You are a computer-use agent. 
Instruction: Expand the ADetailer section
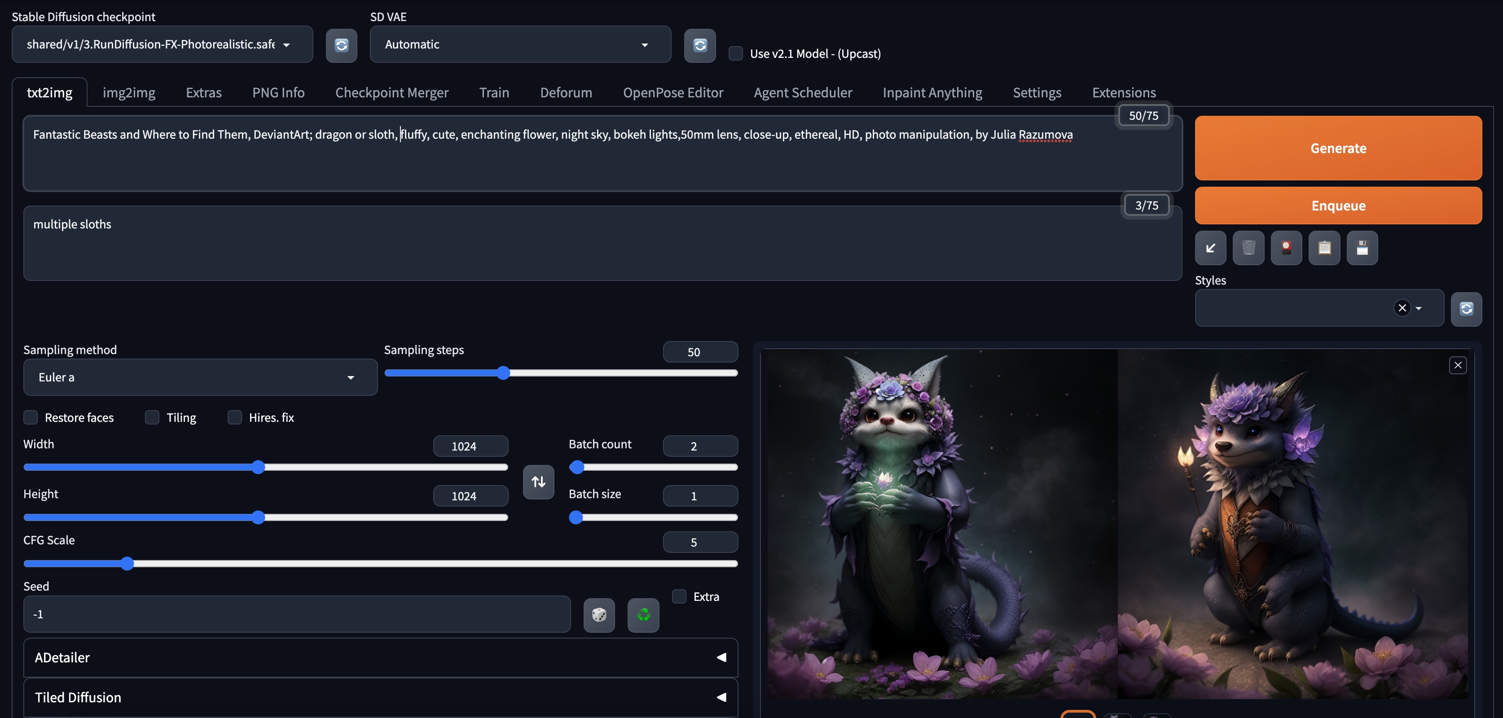coord(380,657)
